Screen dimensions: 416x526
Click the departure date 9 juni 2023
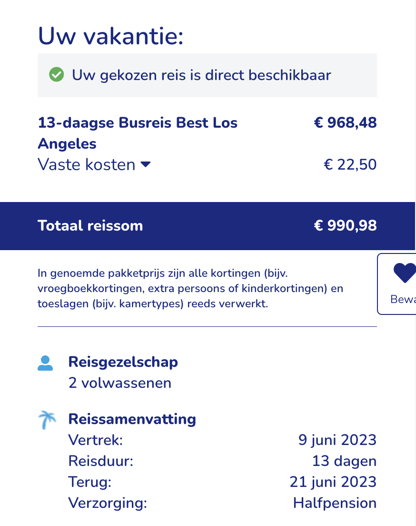(337, 440)
